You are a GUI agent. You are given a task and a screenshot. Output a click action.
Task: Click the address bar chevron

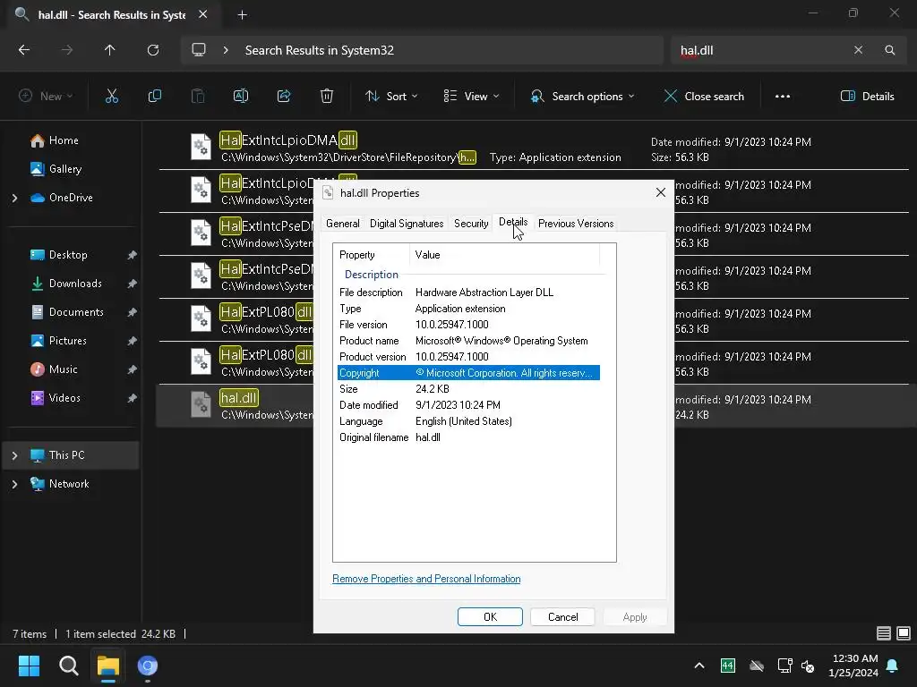pos(226,50)
